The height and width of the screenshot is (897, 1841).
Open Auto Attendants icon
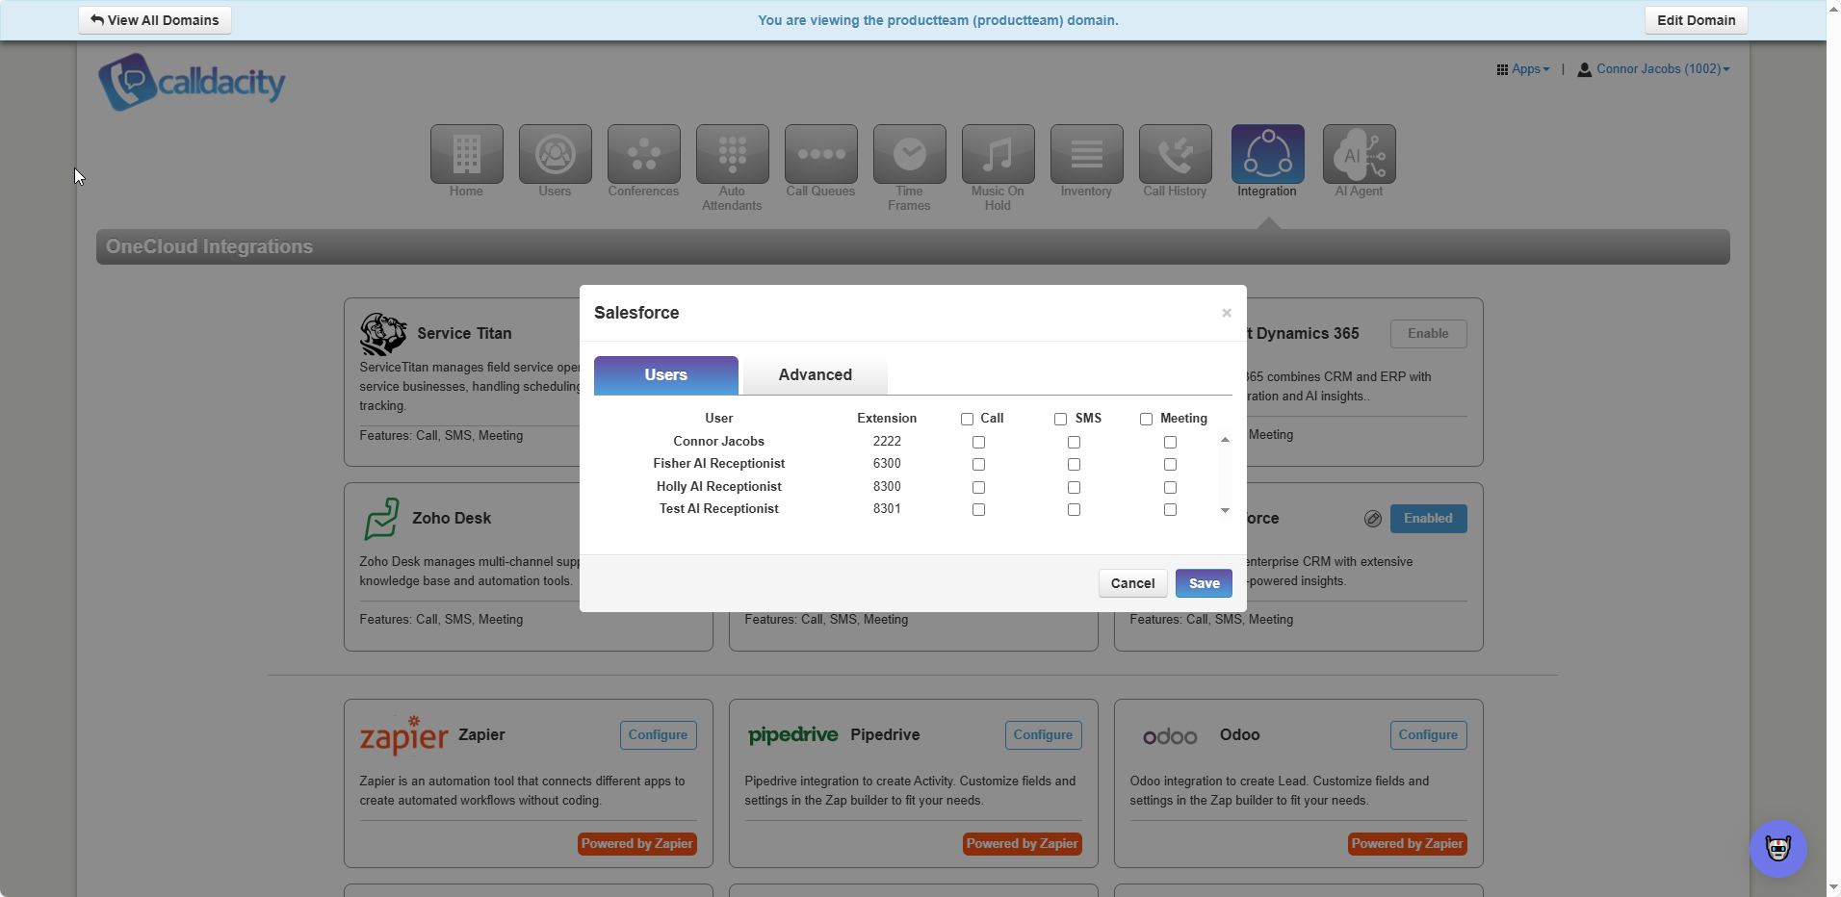click(x=732, y=154)
